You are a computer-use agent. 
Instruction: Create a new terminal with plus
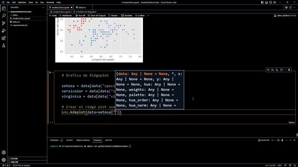pyautogui.click(x=272, y=140)
